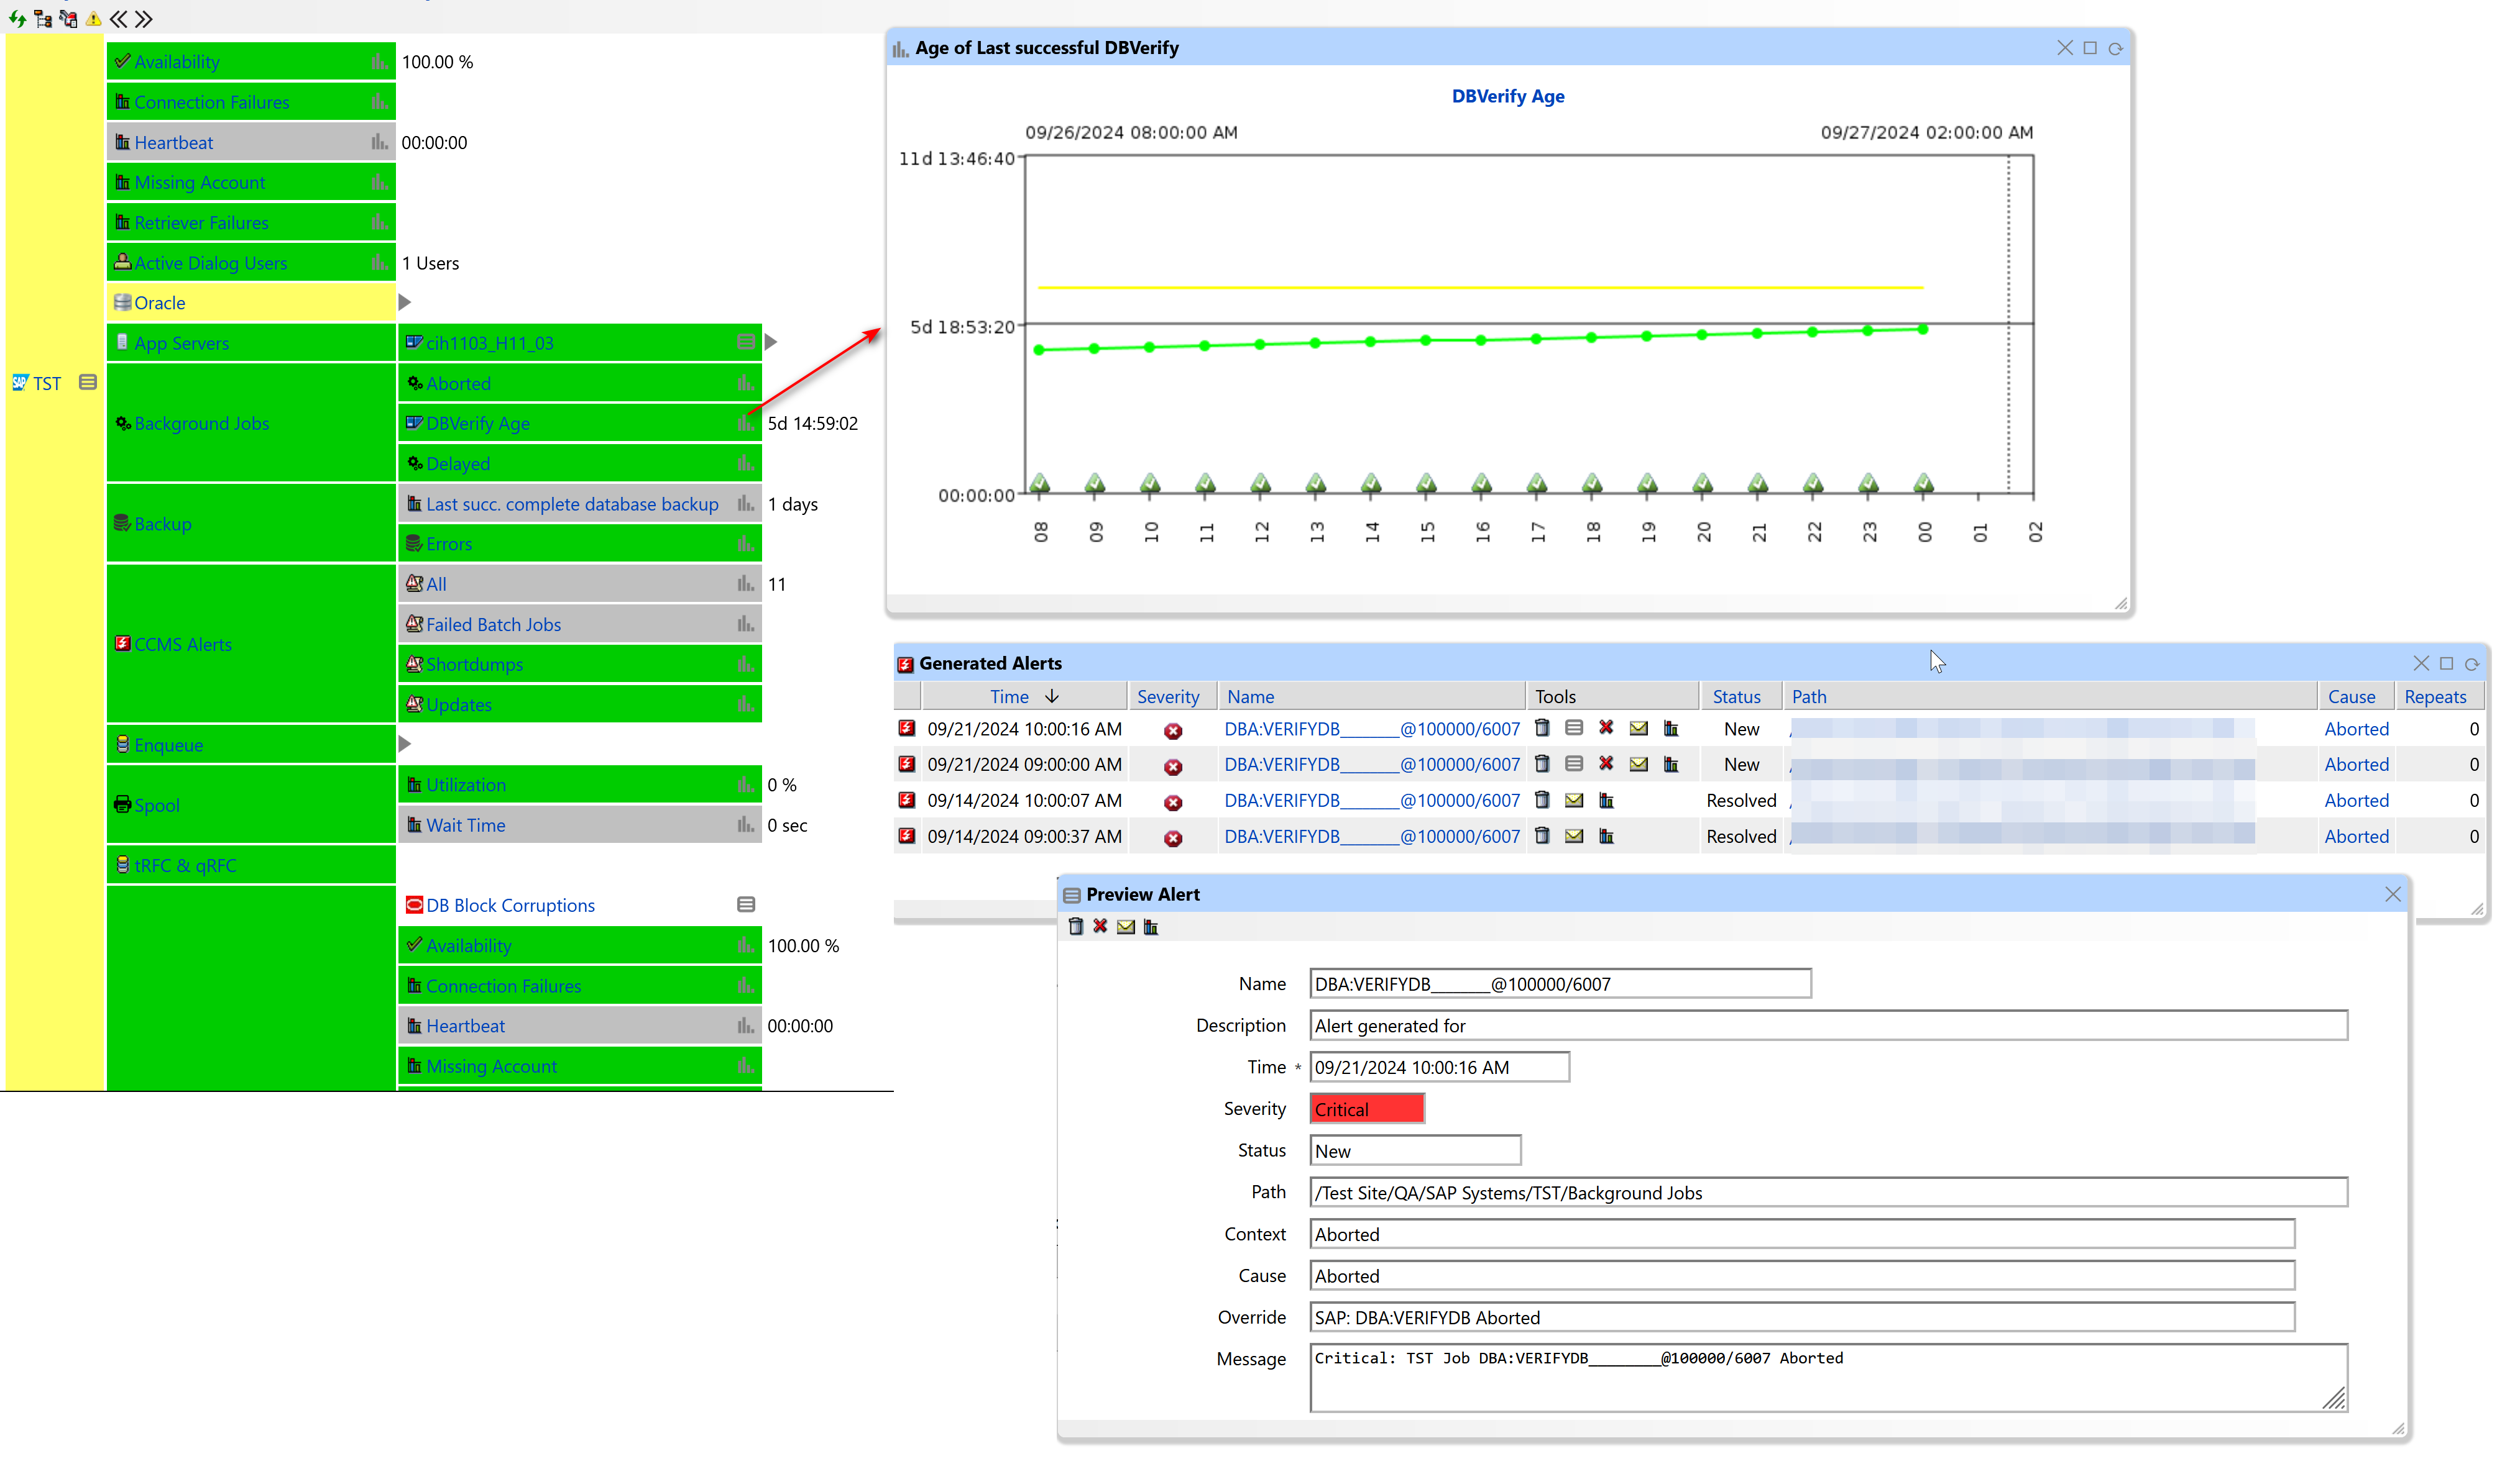The width and height of the screenshot is (2520, 1469).
Task: Open the chart icon next to the DBVerify Age metric
Action: coord(745,423)
